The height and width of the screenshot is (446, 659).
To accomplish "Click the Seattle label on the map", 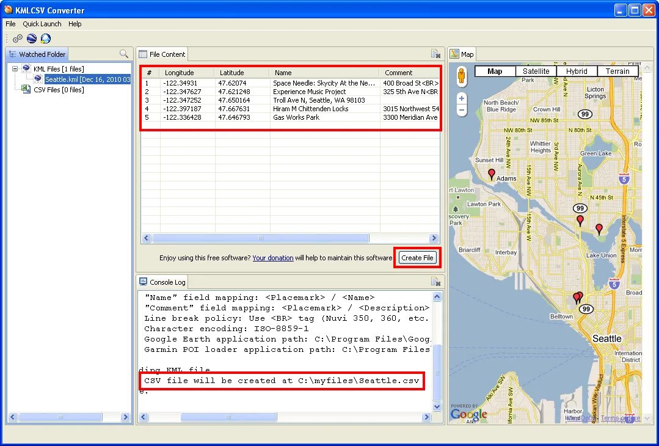I will (607, 338).
